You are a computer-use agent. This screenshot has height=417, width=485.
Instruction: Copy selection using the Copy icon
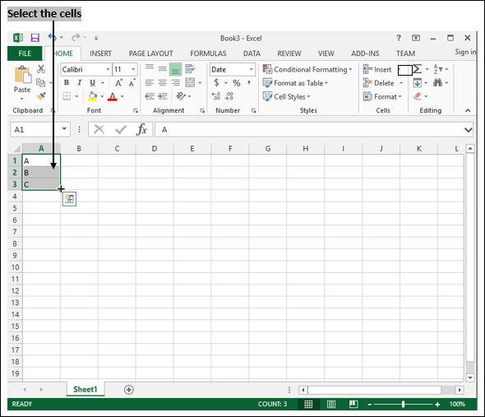coord(41,82)
